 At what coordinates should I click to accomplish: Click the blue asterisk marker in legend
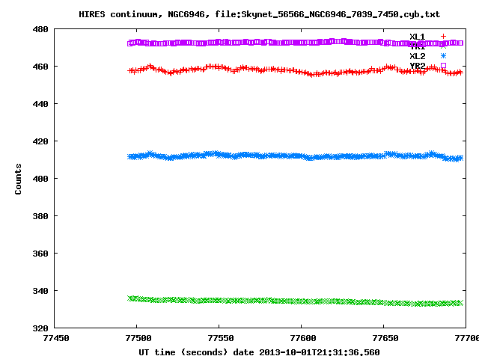[x=443, y=55]
